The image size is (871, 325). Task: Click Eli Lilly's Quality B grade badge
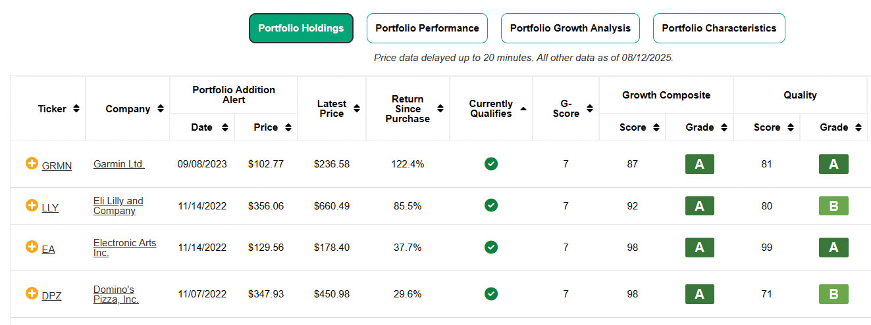click(x=833, y=206)
